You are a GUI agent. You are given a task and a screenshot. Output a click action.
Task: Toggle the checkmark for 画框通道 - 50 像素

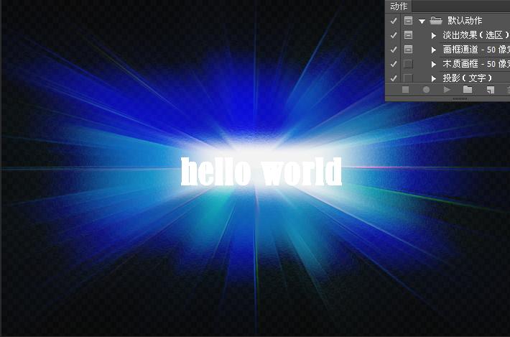pos(394,50)
